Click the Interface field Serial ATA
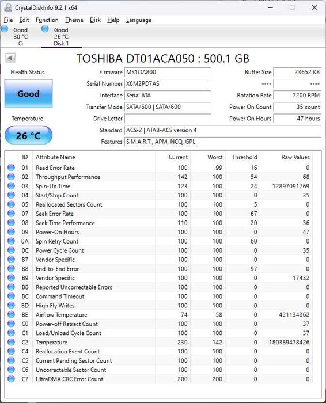The width and height of the screenshot is (326, 403). click(168, 96)
